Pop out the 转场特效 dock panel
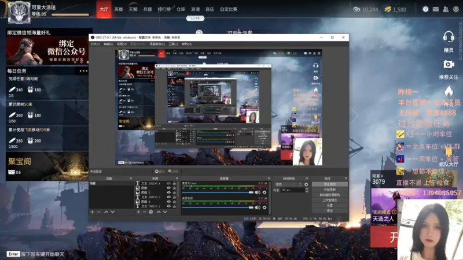This screenshot has width=463, height=260. [x=307, y=179]
